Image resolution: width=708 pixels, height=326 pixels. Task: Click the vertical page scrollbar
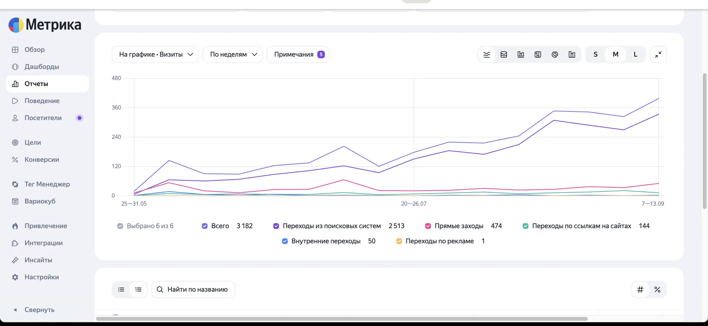coord(704,141)
